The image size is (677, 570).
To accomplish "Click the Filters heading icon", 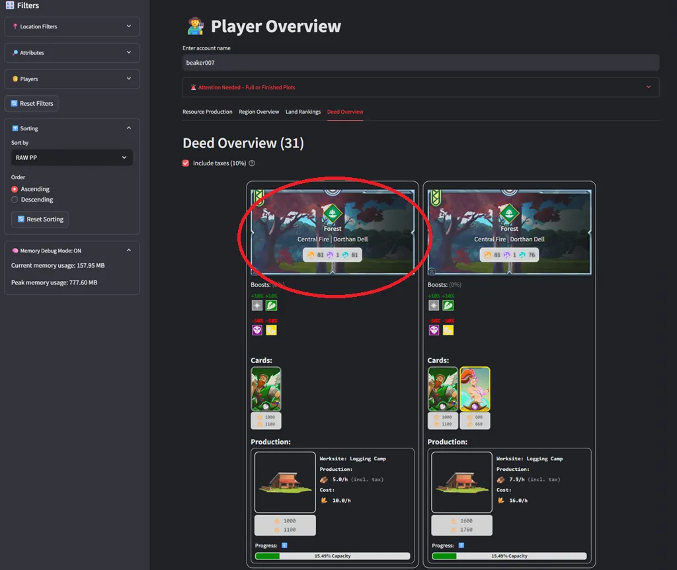I will (x=10, y=5).
